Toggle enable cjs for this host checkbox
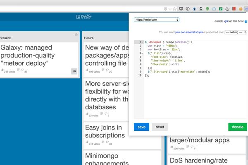248x165 pixels. [246, 21]
